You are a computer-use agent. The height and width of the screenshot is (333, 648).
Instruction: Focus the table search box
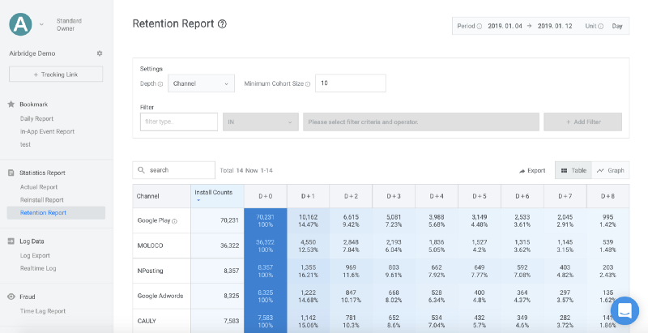[173, 170]
